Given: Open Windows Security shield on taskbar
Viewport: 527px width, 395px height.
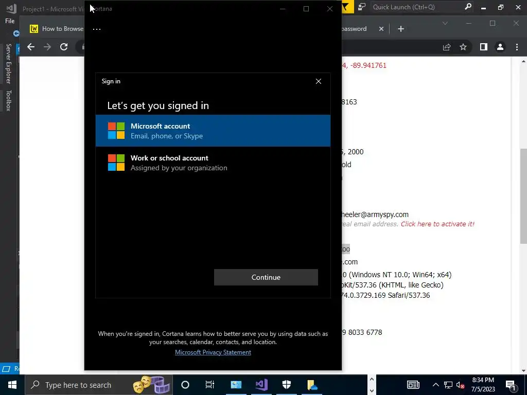Looking at the screenshot, I should (287, 385).
